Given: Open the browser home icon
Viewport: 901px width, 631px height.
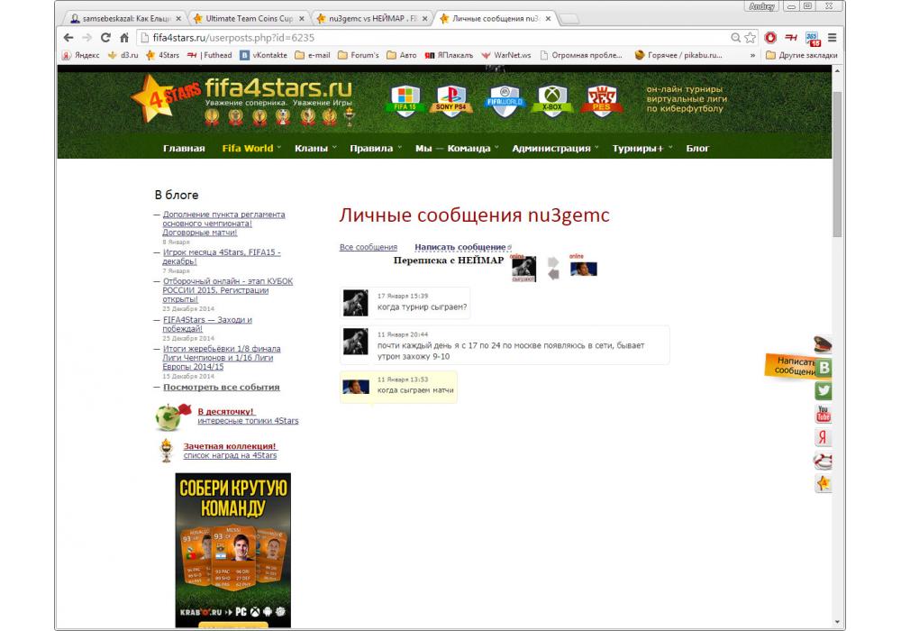Looking at the screenshot, I should click(124, 37).
